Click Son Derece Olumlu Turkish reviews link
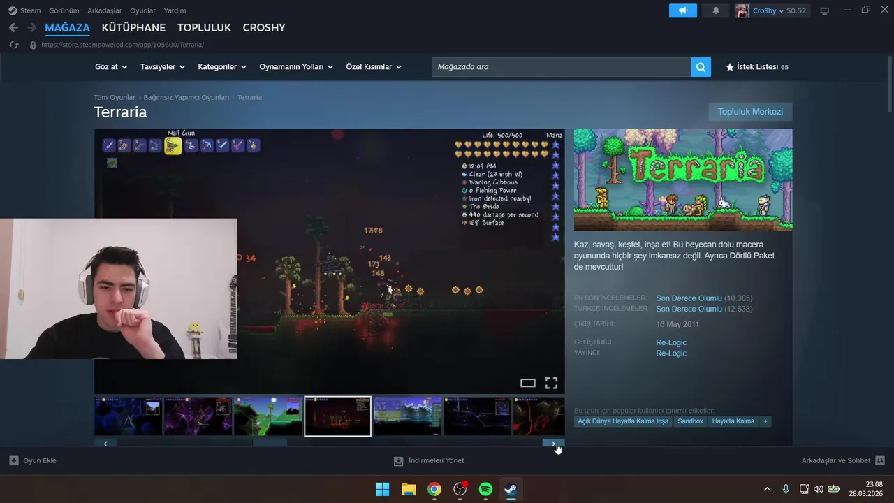 coord(689,309)
